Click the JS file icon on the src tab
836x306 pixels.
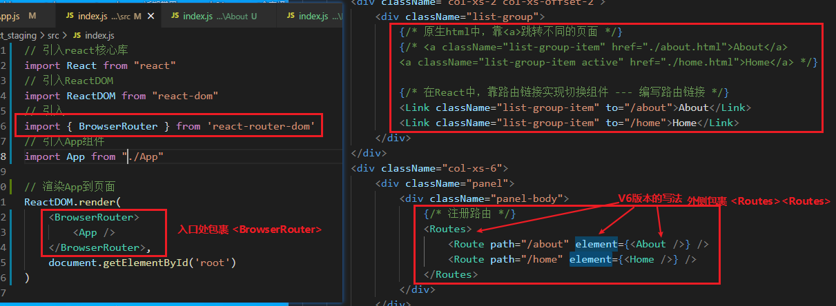coord(70,15)
